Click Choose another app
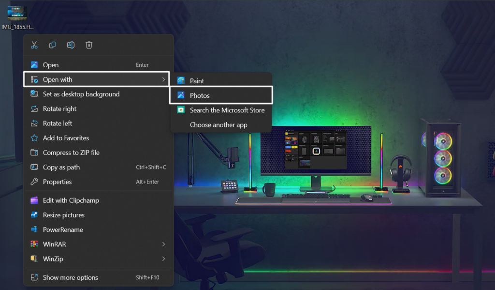Screen dimensions: 495x290 (x=218, y=125)
